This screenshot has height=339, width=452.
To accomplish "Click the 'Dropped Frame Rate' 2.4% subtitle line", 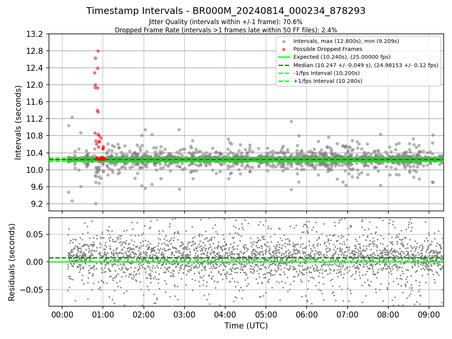I will pyautogui.click(x=226, y=30).
